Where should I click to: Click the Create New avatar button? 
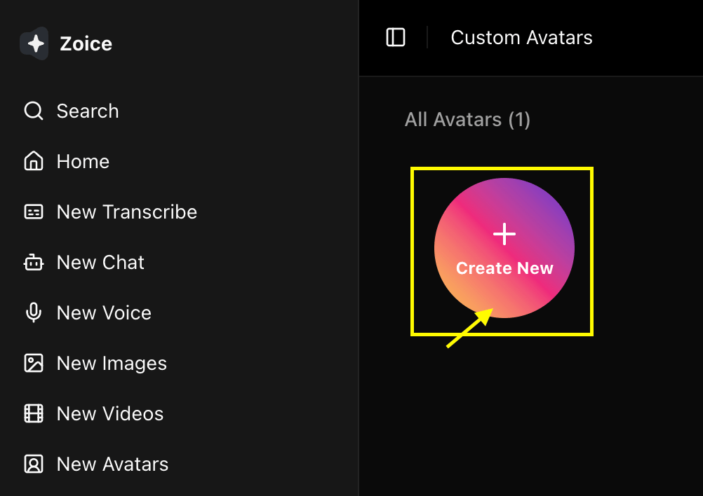point(504,248)
